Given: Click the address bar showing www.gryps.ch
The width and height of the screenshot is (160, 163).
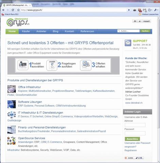Looking at the screenshot, I should tap(74, 10).
